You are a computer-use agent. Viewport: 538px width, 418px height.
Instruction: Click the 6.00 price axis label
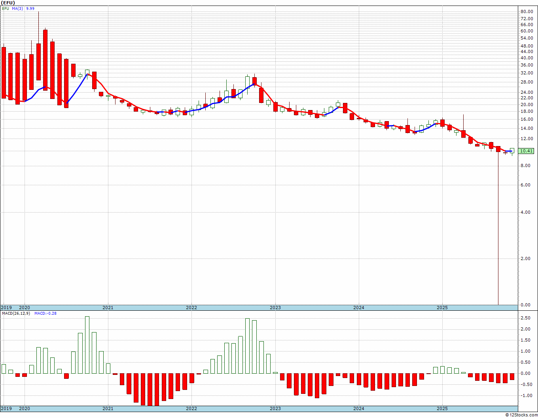(x=525, y=185)
